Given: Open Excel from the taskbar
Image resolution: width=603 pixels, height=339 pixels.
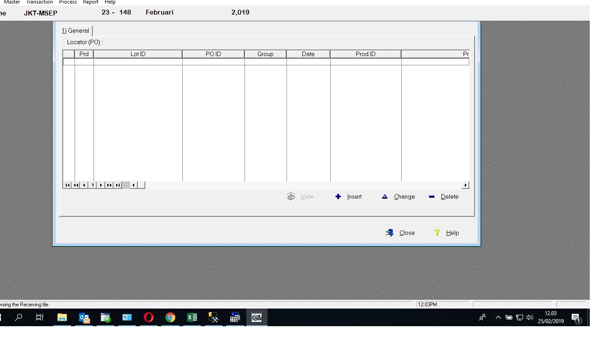Looking at the screenshot, I should pyautogui.click(x=192, y=317).
